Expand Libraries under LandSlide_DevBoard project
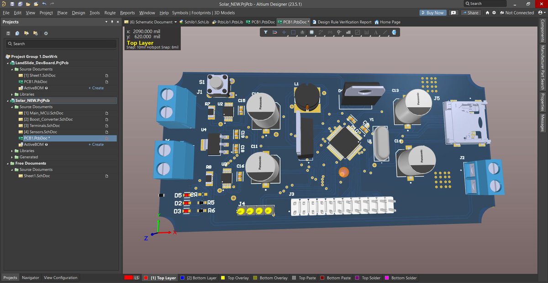Viewport: 548px width, 283px height. click(12, 94)
